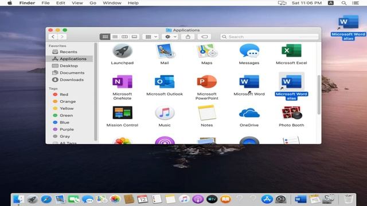Open the Trash in the Dock
This screenshot has height=206, width=367.
click(349, 199)
